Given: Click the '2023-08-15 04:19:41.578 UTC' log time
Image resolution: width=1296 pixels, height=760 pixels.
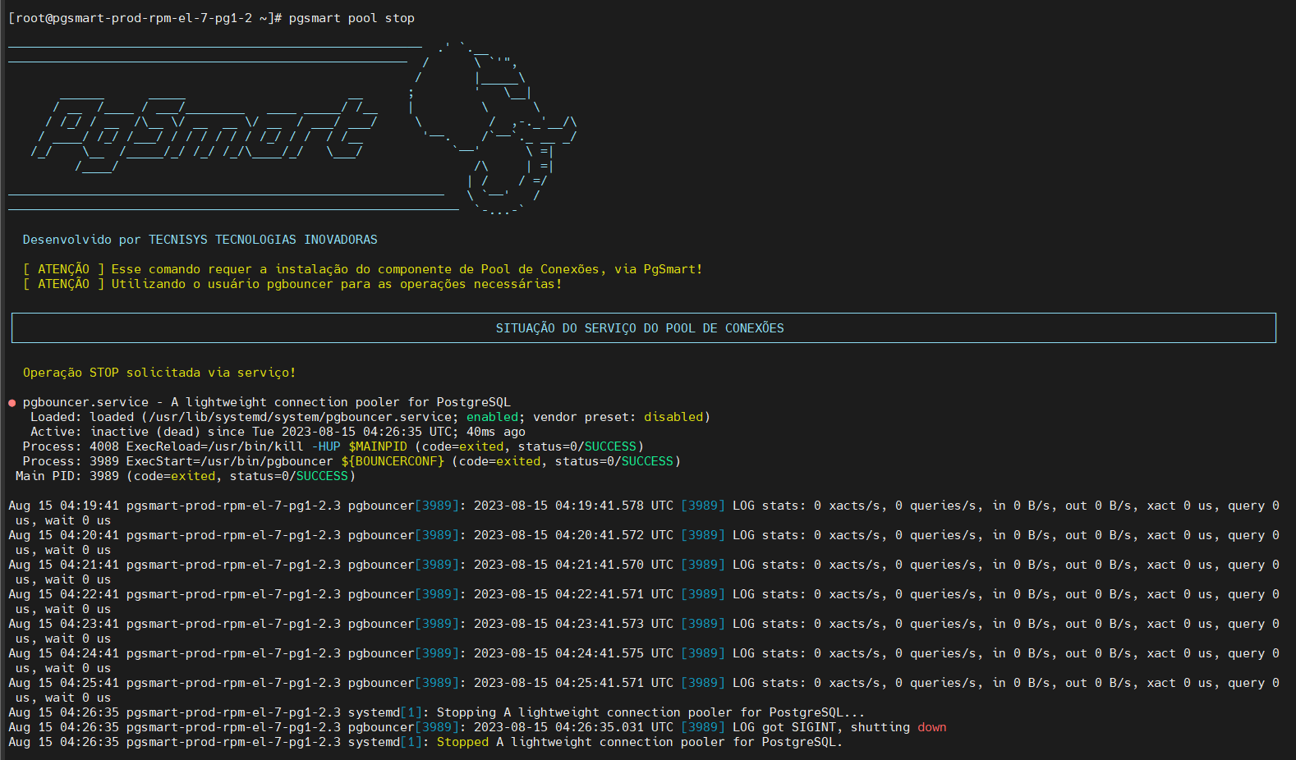Looking at the screenshot, I should 573,506.
